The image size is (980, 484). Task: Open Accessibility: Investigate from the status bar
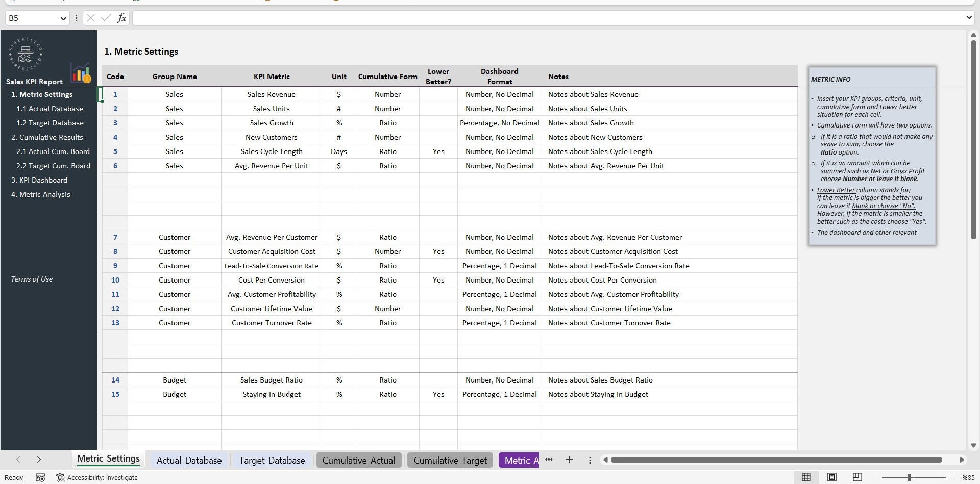(97, 477)
